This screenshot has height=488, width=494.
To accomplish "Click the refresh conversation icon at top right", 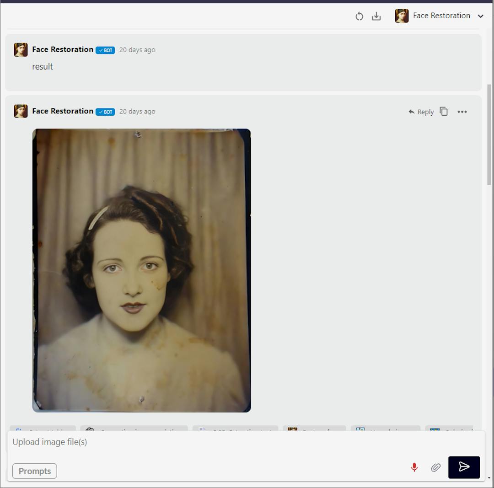I will click(x=360, y=16).
